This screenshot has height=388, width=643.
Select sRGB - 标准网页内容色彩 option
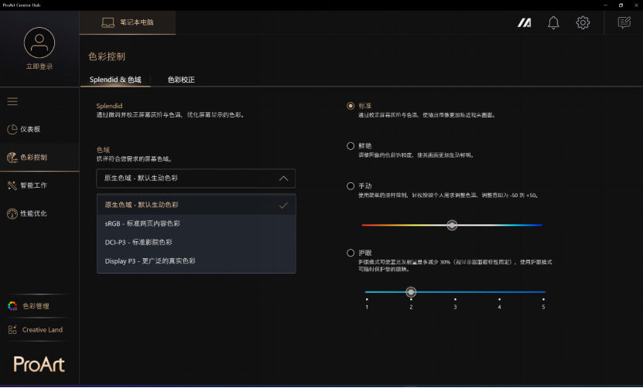click(196, 223)
